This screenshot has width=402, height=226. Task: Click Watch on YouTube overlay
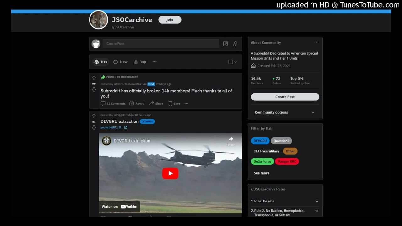119,207
